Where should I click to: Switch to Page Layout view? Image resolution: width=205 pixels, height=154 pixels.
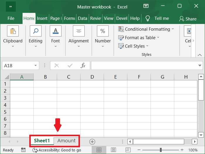[x=113, y=150]
